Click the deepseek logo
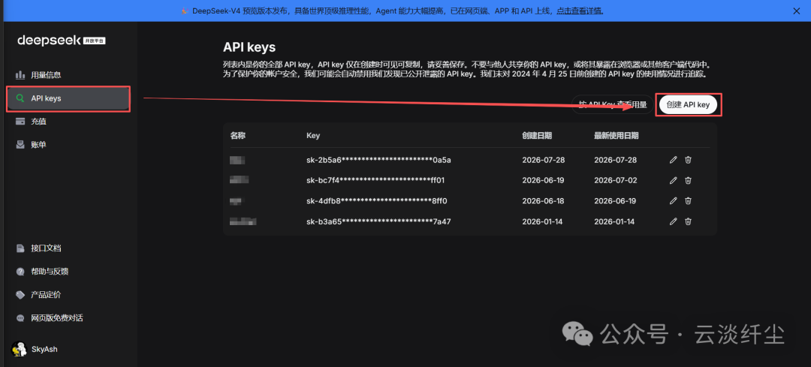The width and height of the screenshot is (811, 367). (x=49, y=41)
